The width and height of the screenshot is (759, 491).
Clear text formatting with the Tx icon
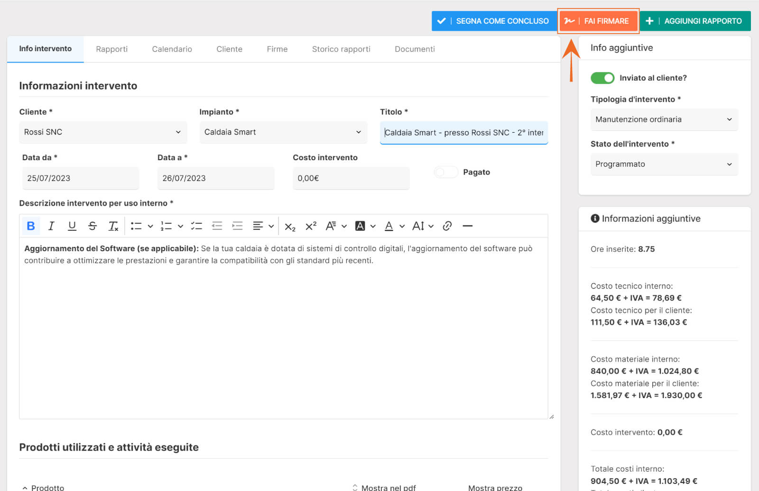(113, 226)
